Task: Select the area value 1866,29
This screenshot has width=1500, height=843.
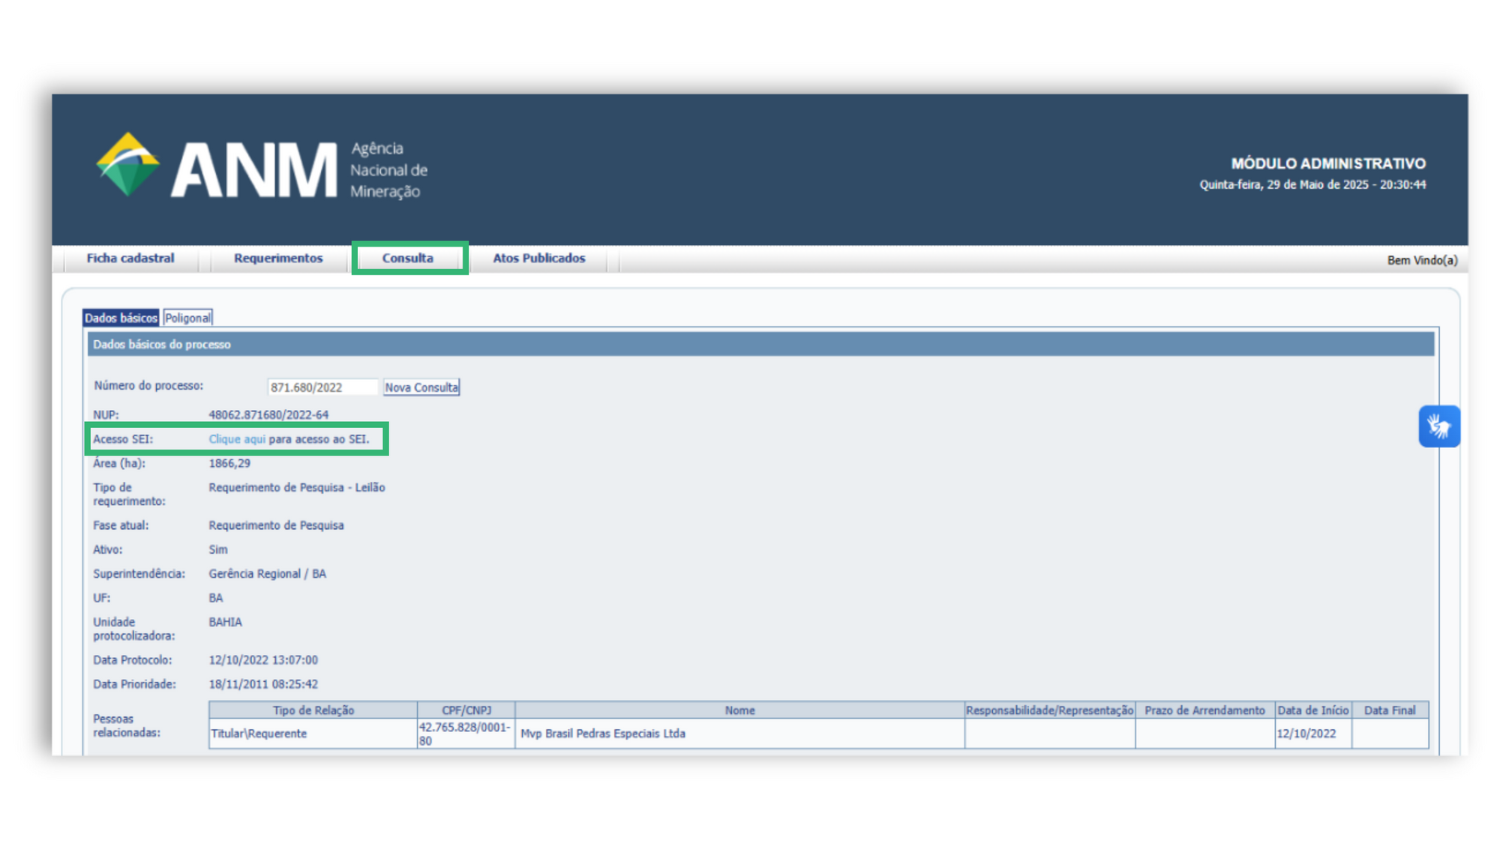Action: 229,463
